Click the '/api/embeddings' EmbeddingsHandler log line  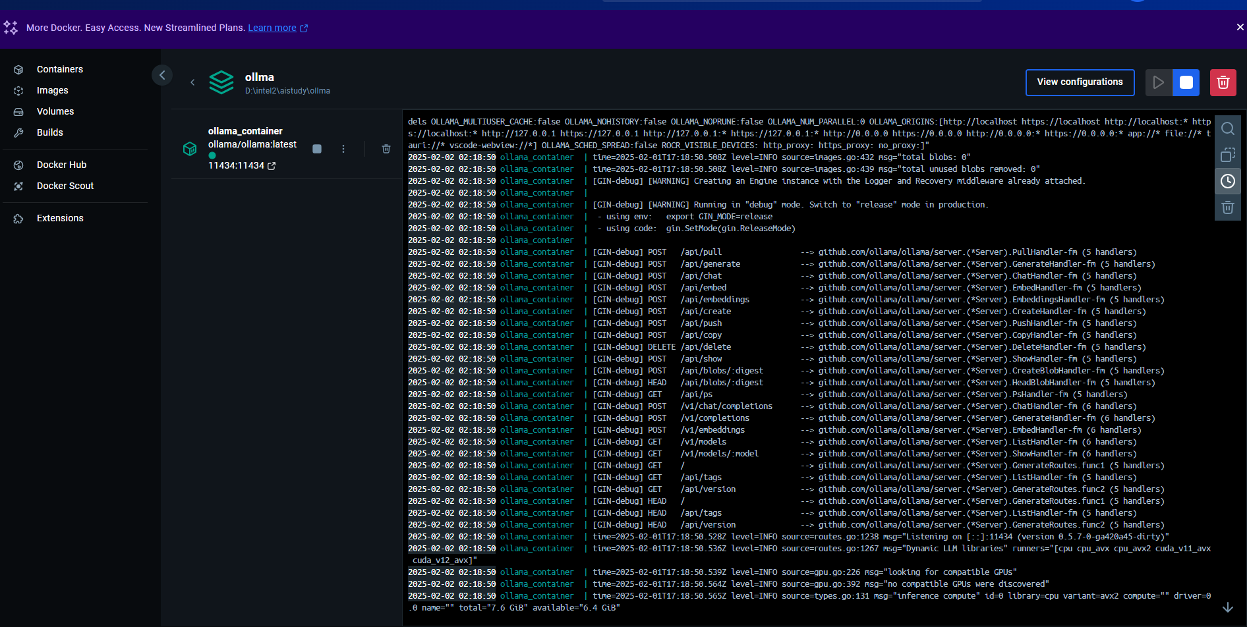coord(786,300)
